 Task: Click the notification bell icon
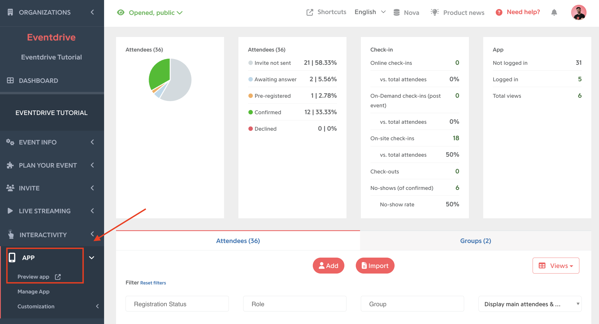point(554,12)
